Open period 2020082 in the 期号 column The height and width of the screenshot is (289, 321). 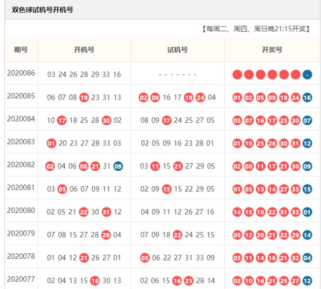tap(21, 165)
